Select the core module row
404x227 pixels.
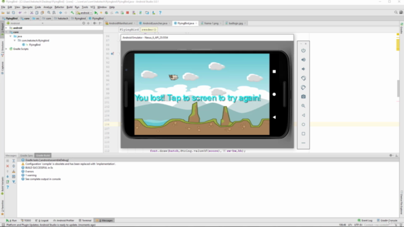pyautogui.click(x=54, y=32)
